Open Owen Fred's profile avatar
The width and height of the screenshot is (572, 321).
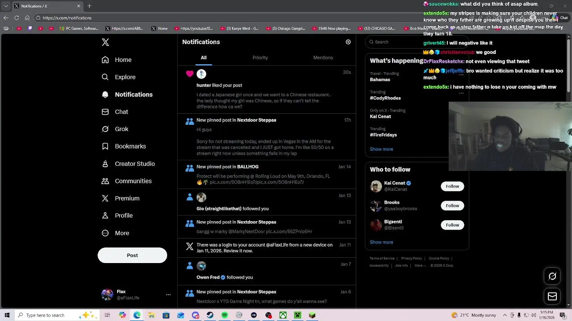(x=202, y=266)
